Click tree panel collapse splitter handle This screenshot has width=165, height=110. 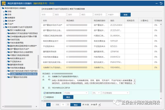[x=38, y=62]
